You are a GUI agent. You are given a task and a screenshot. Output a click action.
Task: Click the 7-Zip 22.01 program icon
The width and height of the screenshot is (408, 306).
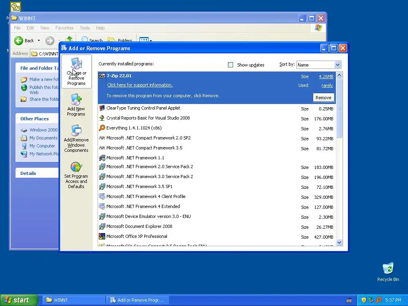[102, 76]
